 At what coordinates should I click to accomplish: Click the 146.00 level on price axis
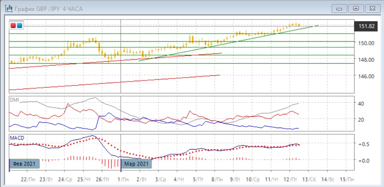click(x=366, y=76)
